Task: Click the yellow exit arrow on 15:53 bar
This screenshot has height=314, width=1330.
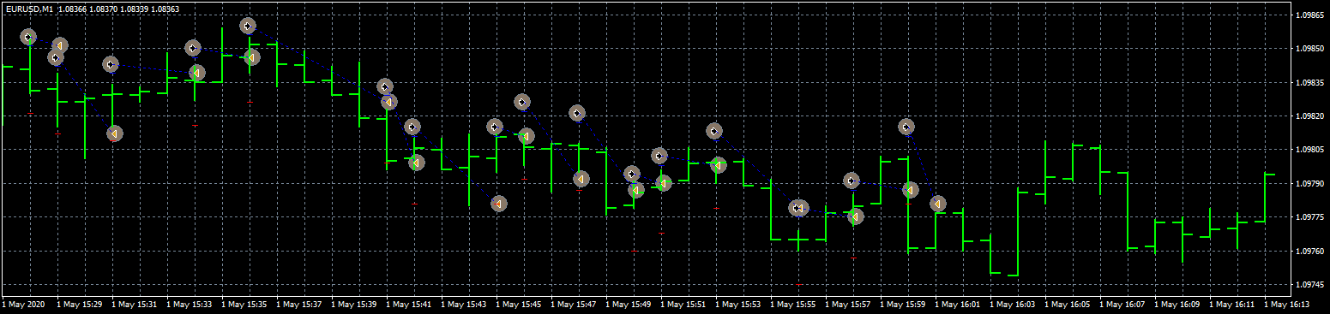Action: tap(718, 164)
